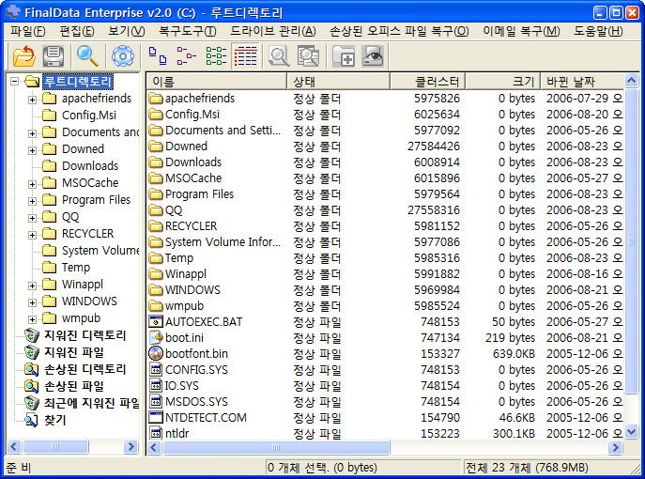Screen dimensions: 645x479
Task: Open the 이메일 복구(M) menu
Action: 521,31
